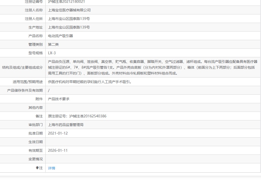Click the 注册人住所 address value
Screen dimensions: 261x180
click(x=69, y=19)
